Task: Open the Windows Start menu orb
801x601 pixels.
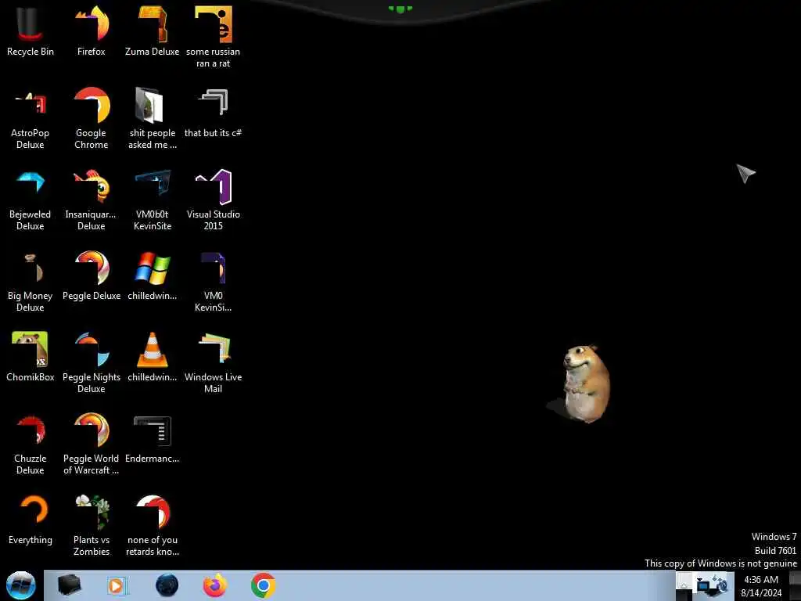Action: pos(21,585)
